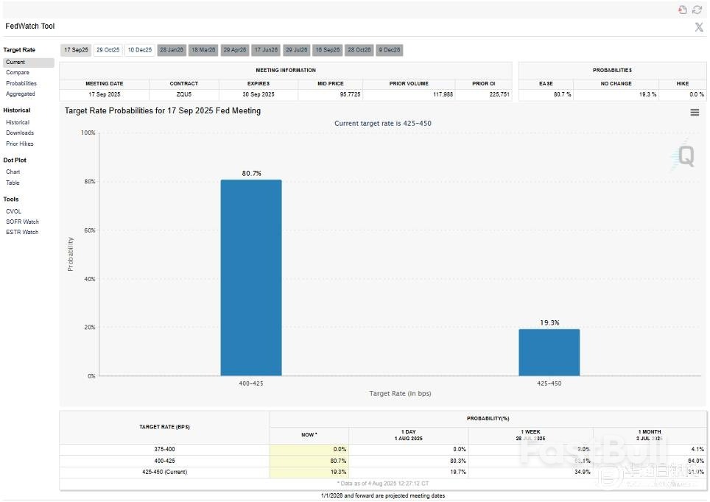Open the CVOL tool link
Screen dimensions: 710x502
click(x=14, y=211)
